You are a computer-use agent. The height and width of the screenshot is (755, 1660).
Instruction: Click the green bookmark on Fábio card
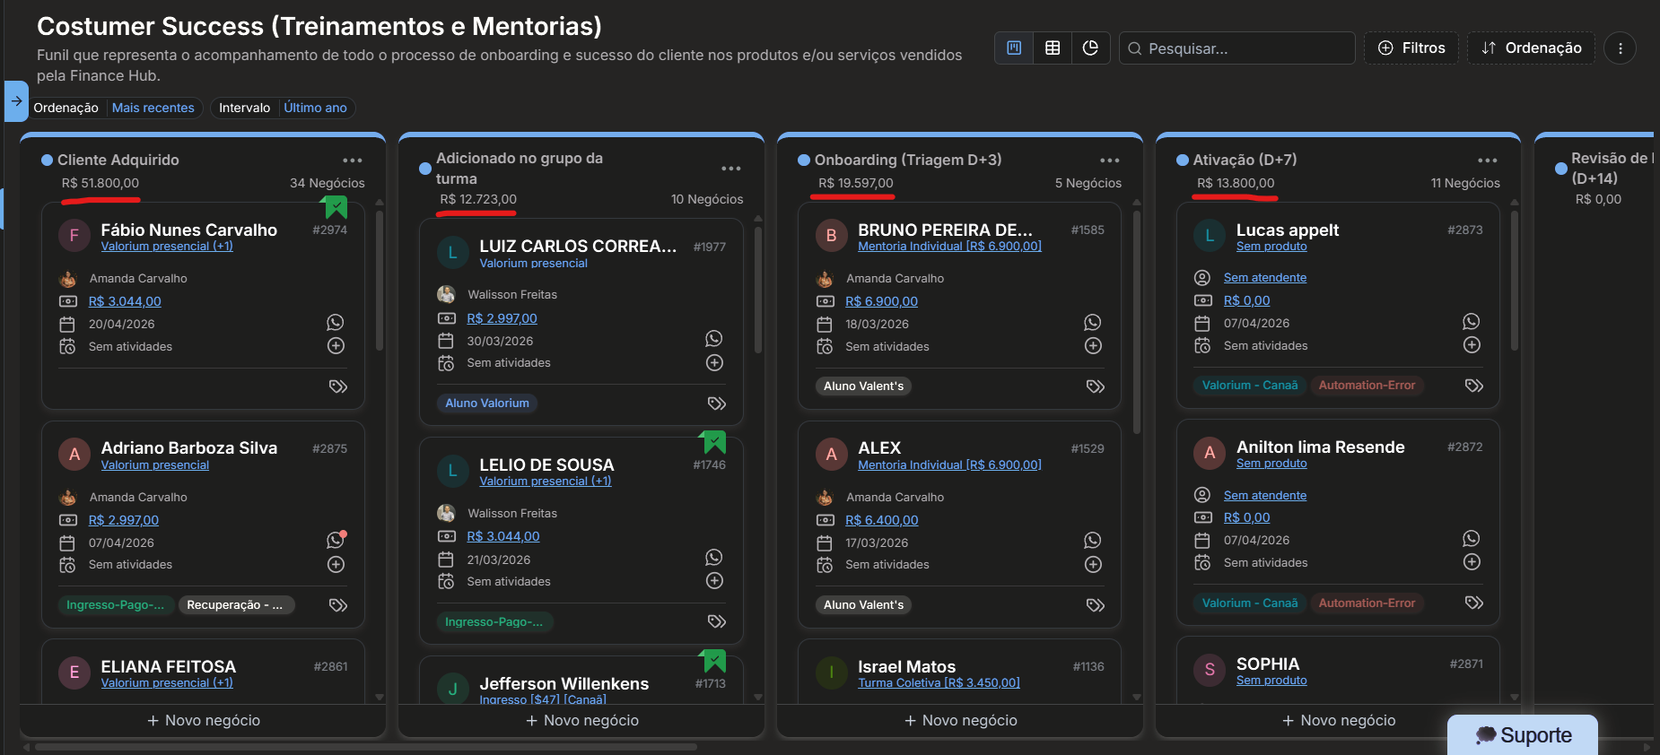point(335,208)
